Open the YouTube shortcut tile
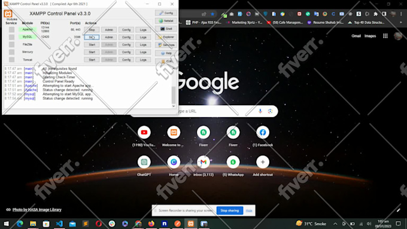Image resolution: width=407 pixels, height=229 pixels. click(x=144, y=133)
